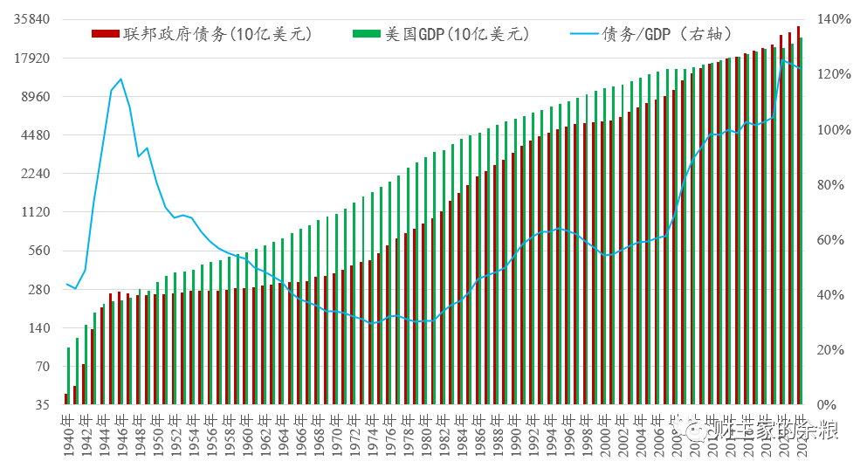The height and width of the screenshot is (468, 867).
Task: Click the 1980年 x-axis label
Action: coord(427,435)
